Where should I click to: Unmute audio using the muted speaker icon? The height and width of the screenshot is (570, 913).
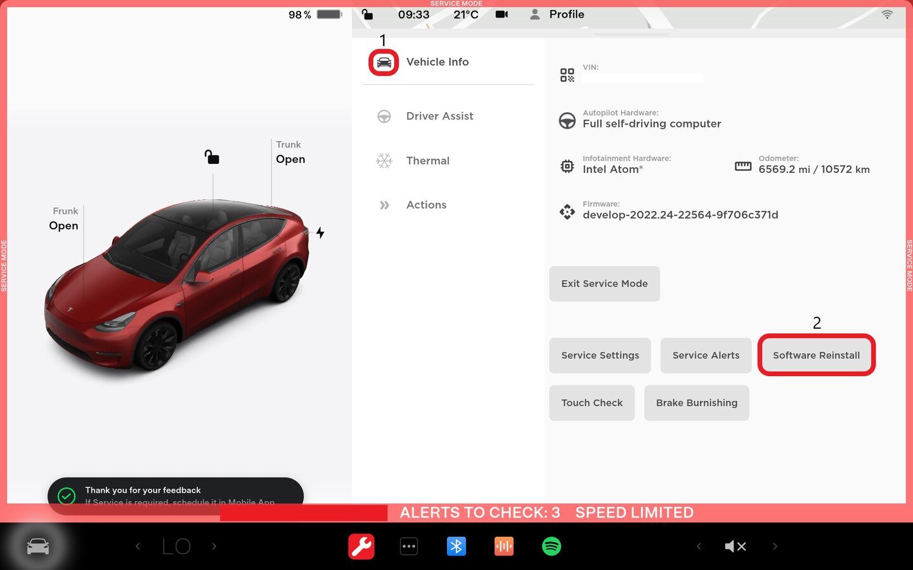coord(735,546)
